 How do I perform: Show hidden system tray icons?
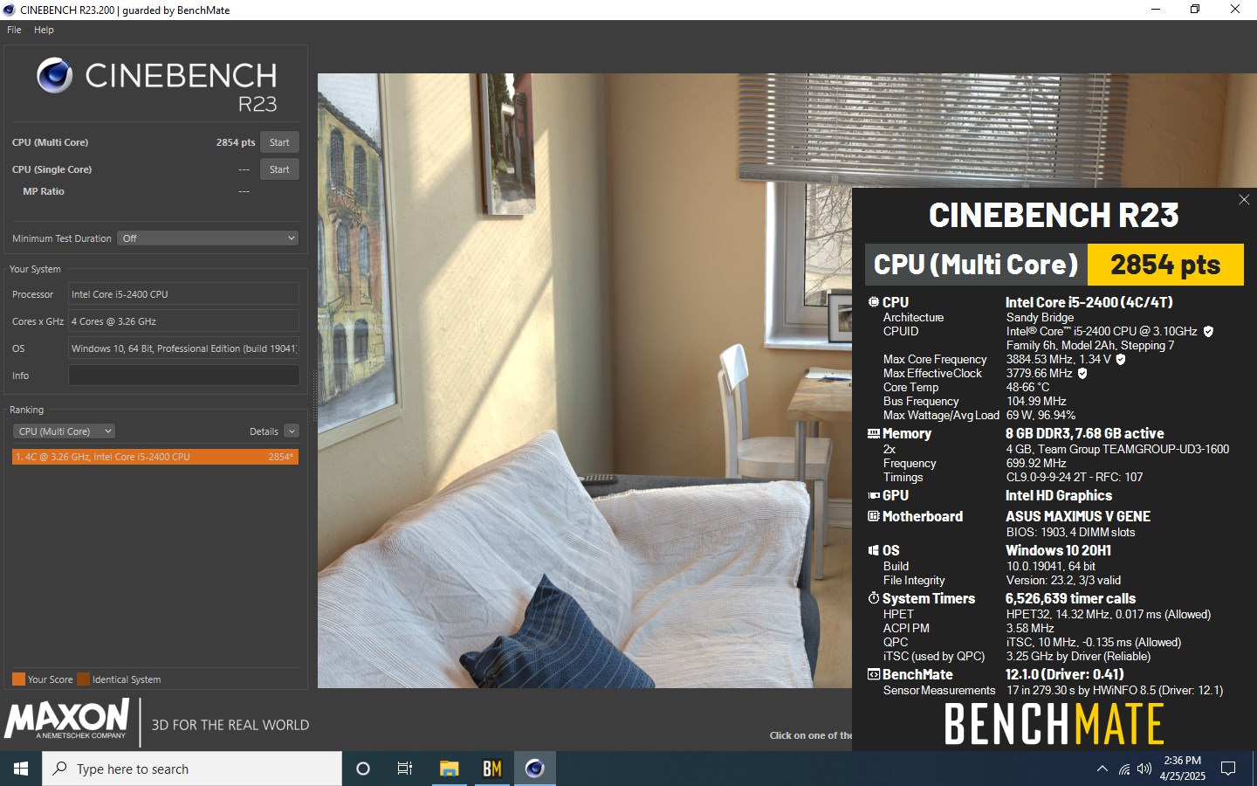click(1102, 769)
